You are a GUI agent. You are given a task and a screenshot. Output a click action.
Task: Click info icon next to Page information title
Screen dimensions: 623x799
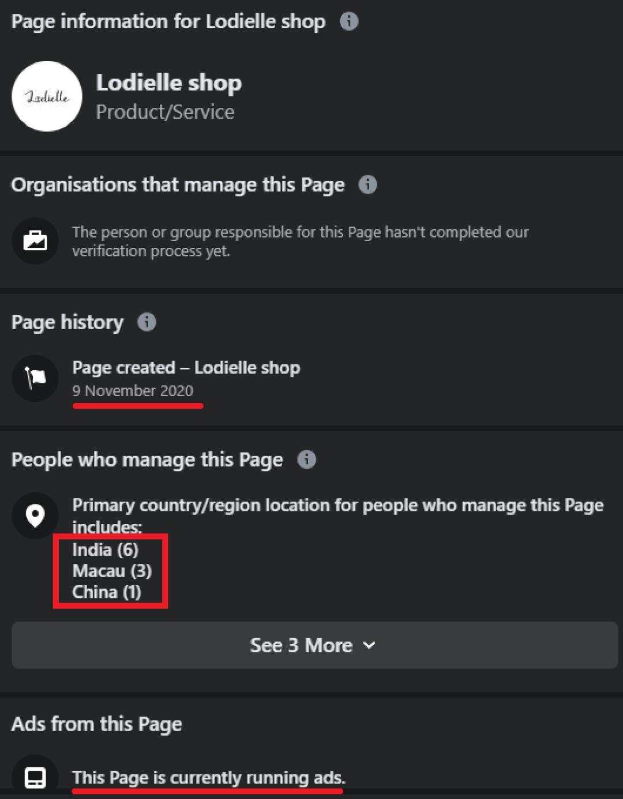(x=348, y=21)
